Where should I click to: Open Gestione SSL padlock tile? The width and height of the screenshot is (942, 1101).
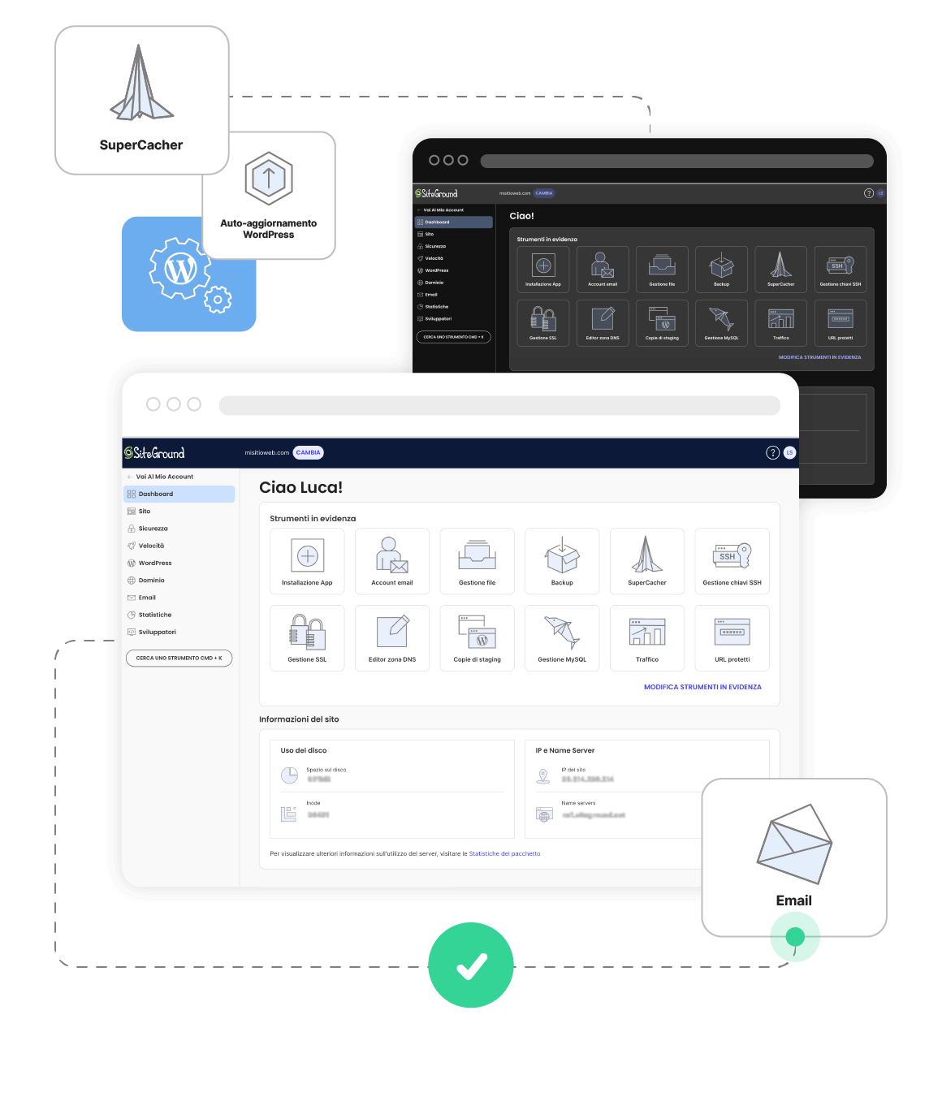(x=307, y=638)
